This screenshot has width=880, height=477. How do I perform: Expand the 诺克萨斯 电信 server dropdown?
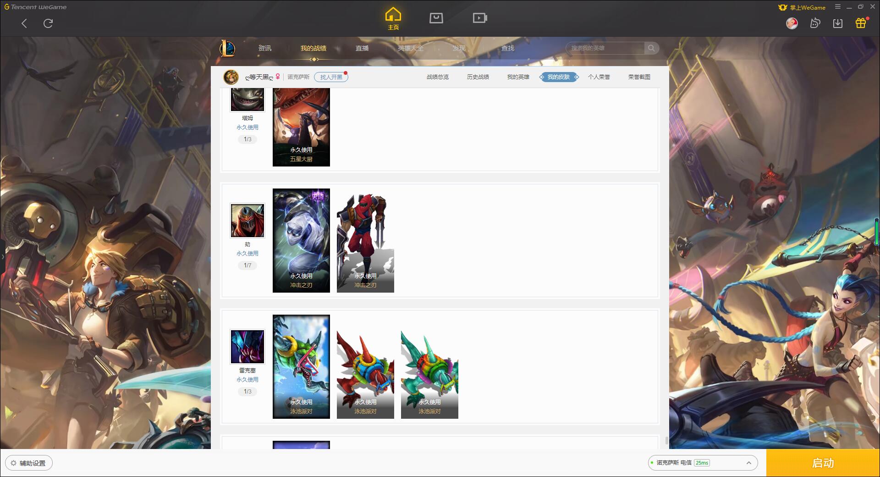703,463
